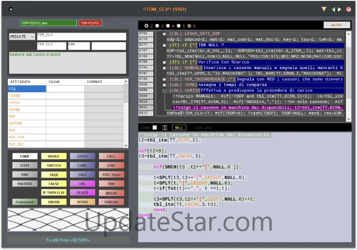Click the orange down-triangle icon in title bar

click(x=324, y=9)
